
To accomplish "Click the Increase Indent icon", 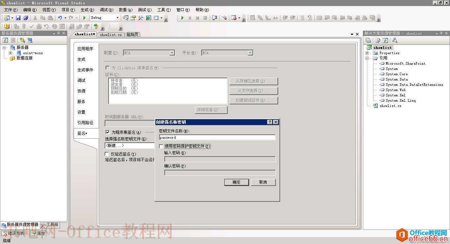I will coord(293,18).
